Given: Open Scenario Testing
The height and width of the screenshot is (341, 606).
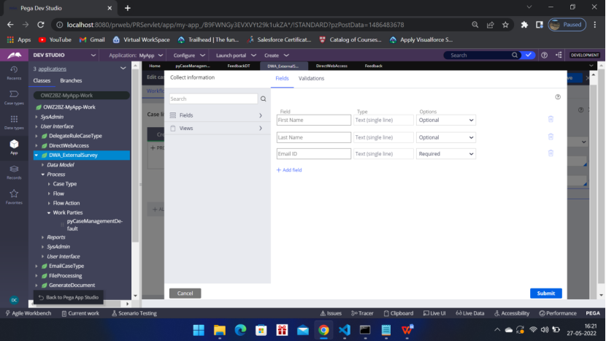Looking at the screenshot, I should pyautogui.click(x=134, y=313).
